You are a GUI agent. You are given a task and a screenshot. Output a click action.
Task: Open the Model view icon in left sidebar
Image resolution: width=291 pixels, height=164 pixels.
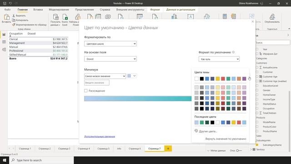tap(4, 50)
